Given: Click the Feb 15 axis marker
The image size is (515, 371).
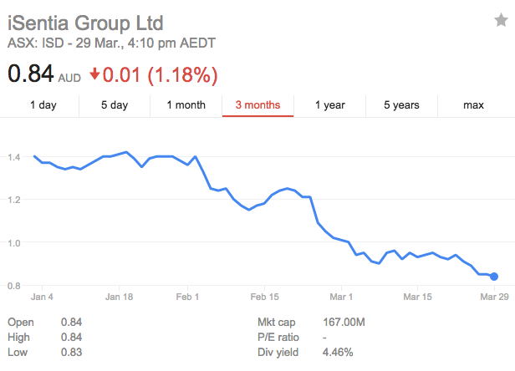Looking at the screenshot, I should (264, 297).
